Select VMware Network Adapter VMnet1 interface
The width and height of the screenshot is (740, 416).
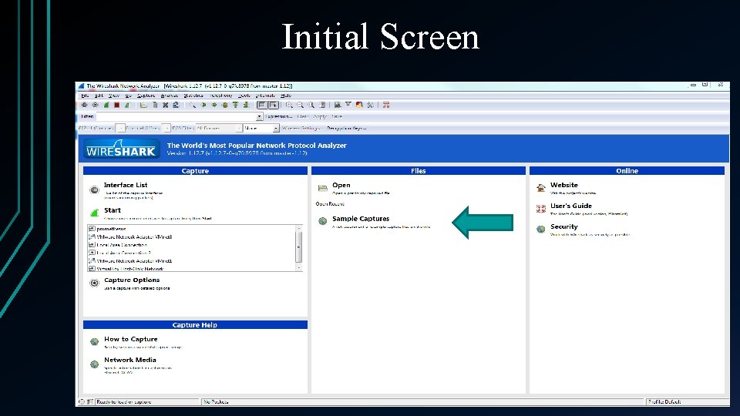(134, 261)
